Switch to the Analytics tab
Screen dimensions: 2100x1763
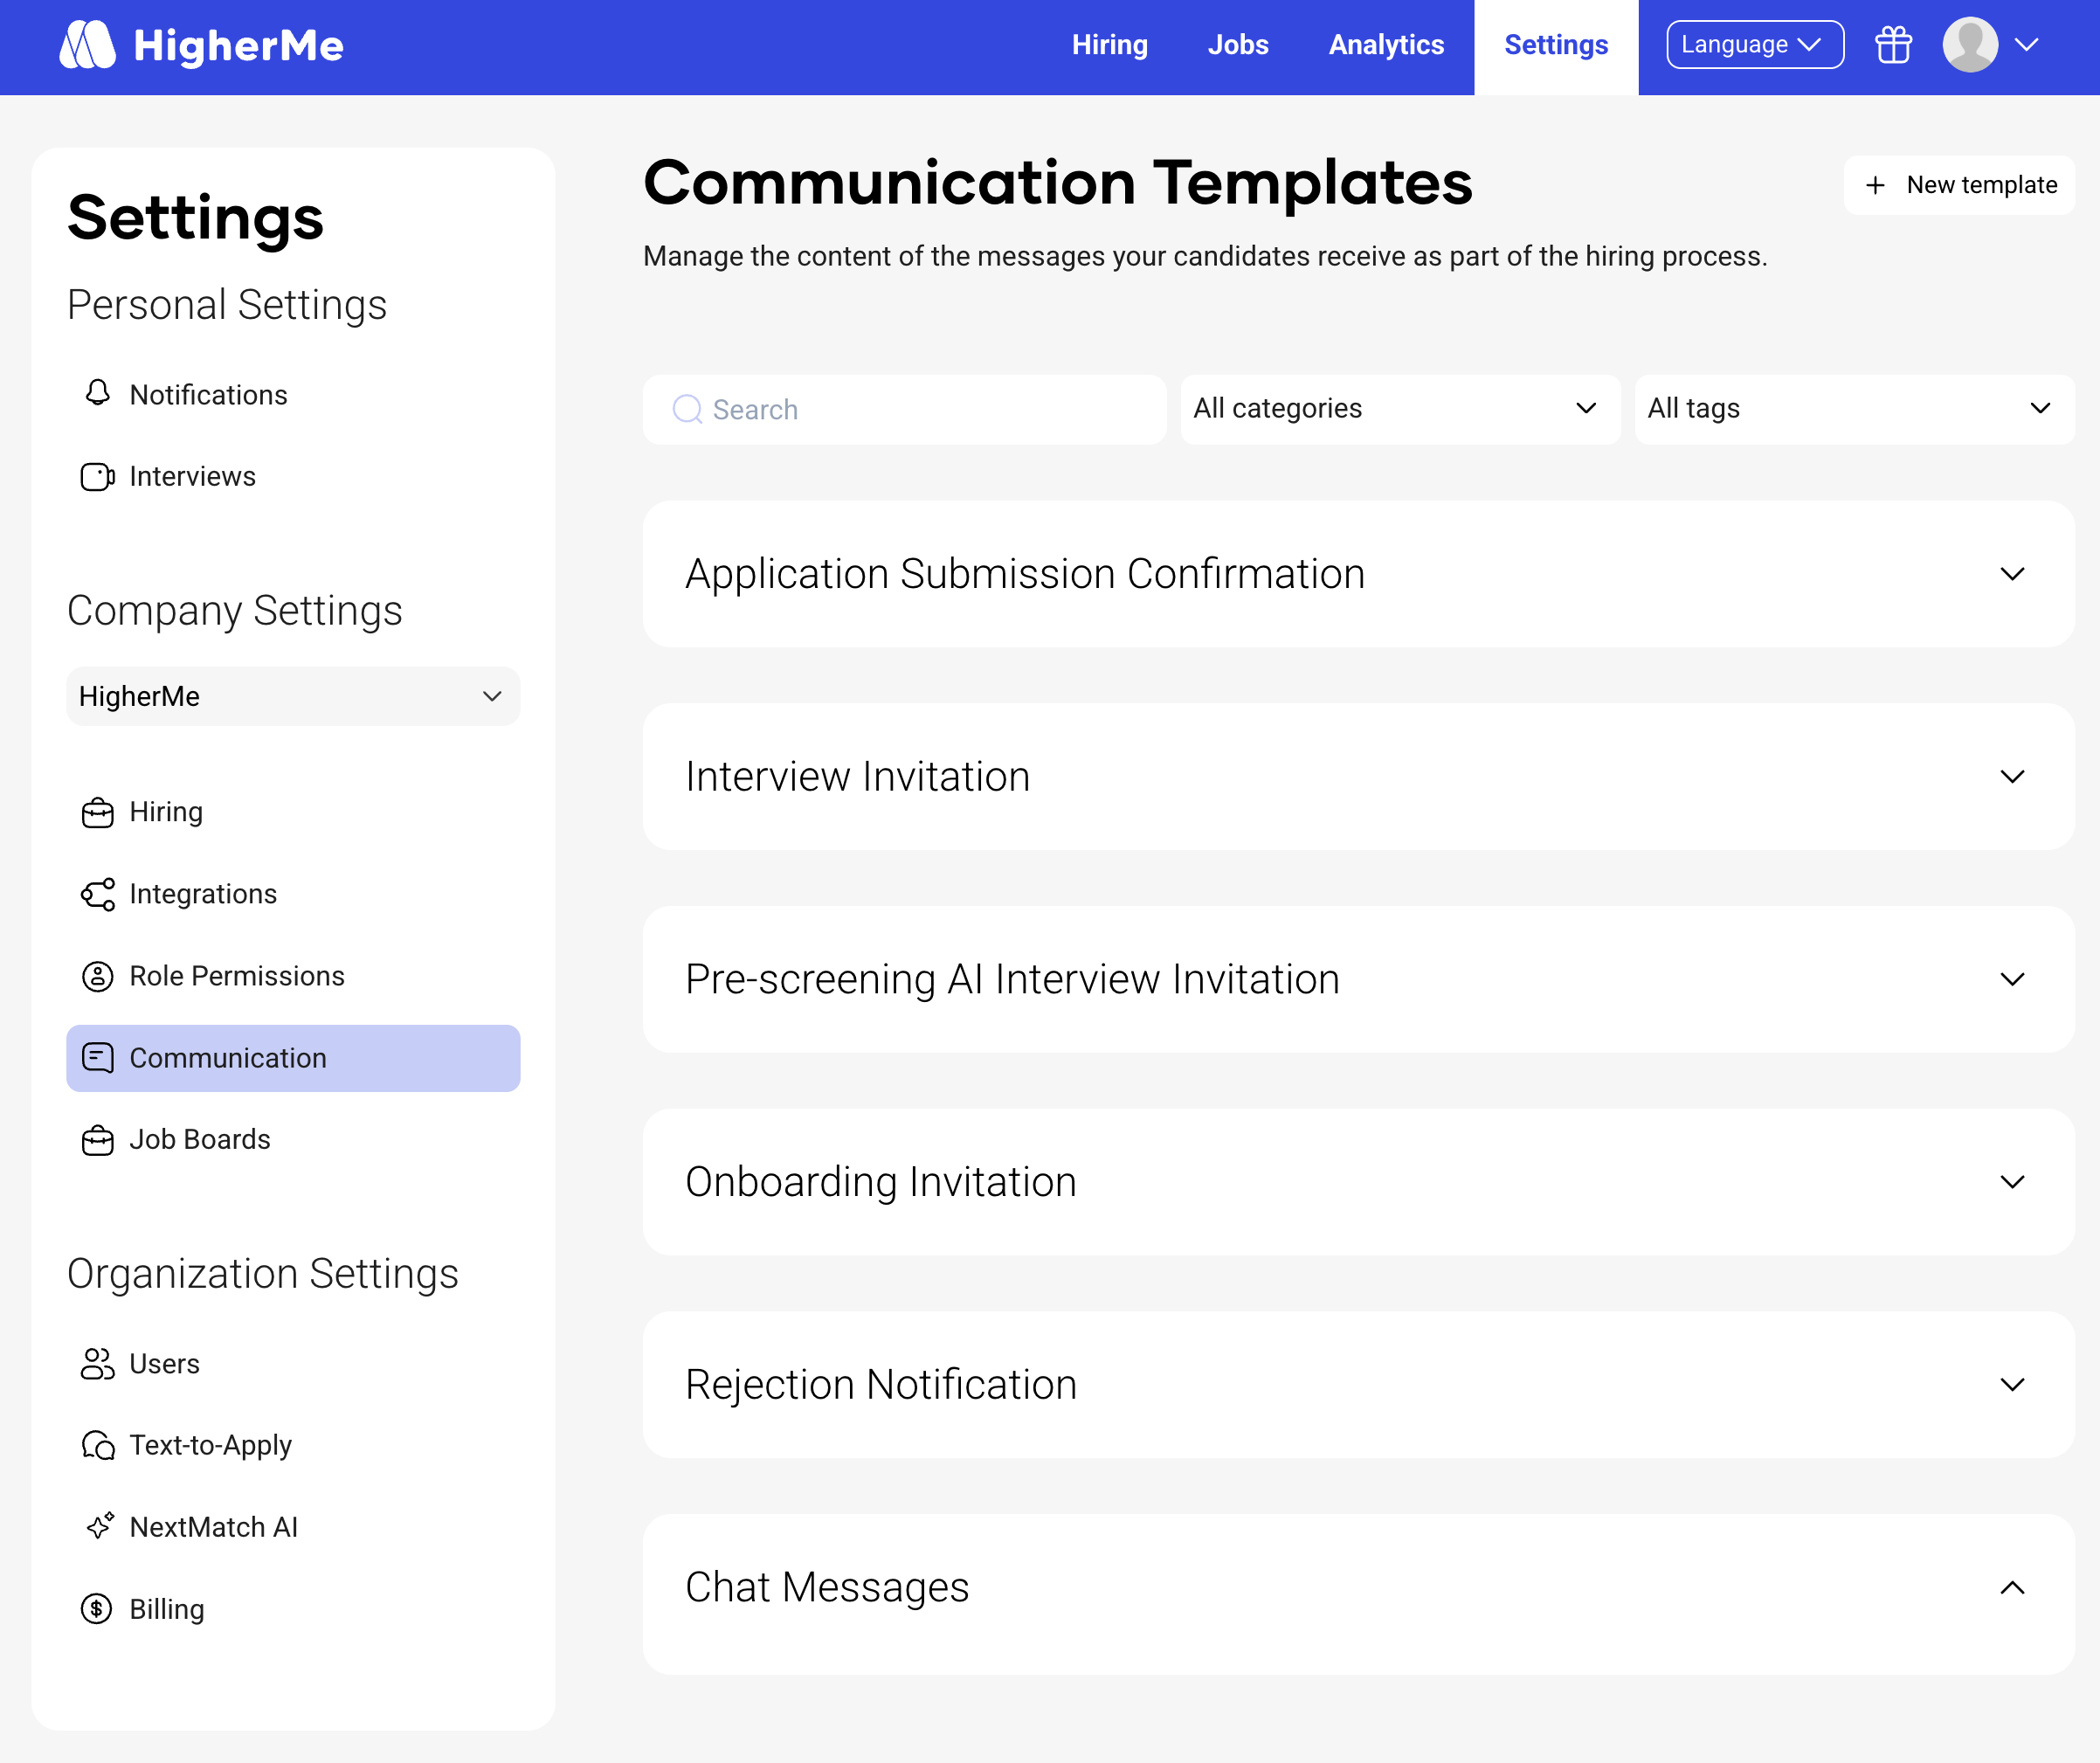click(1385, 45)
